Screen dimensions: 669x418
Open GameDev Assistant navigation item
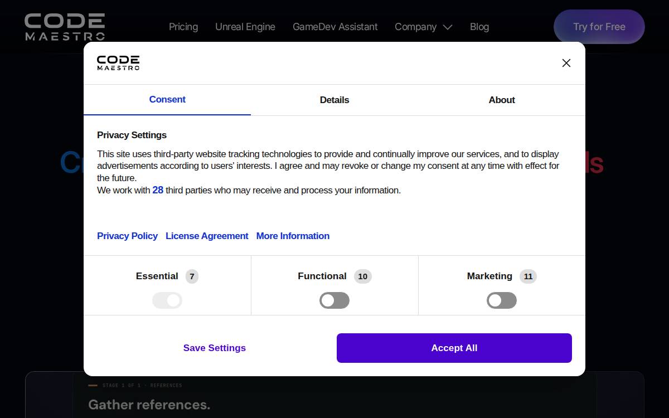[335, 27]
